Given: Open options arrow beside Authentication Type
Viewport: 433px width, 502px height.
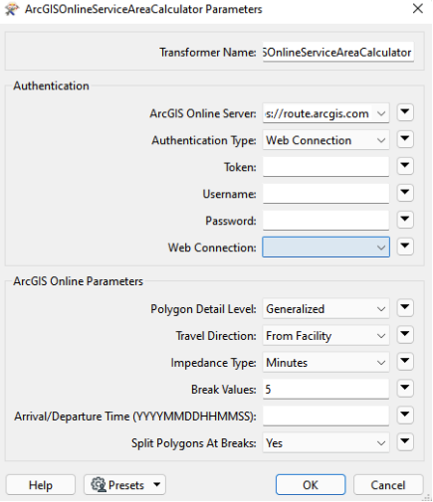Looking at the screenshot, I should pyautogui.click(x=405, y=139).
